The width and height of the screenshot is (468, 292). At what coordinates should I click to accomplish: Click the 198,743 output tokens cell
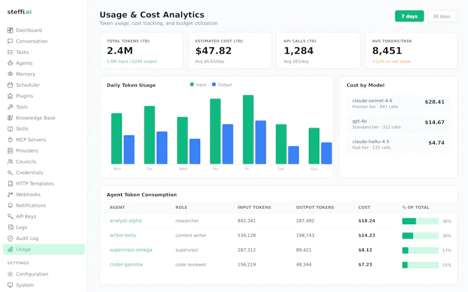pyautogui.click(x=305, y=235)
